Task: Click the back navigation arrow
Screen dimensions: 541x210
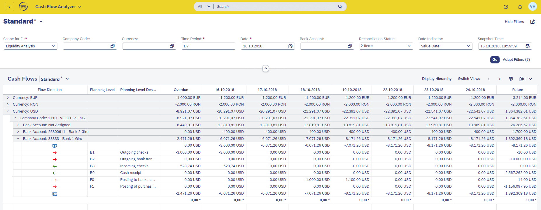Action: click(x=9, y=7)
